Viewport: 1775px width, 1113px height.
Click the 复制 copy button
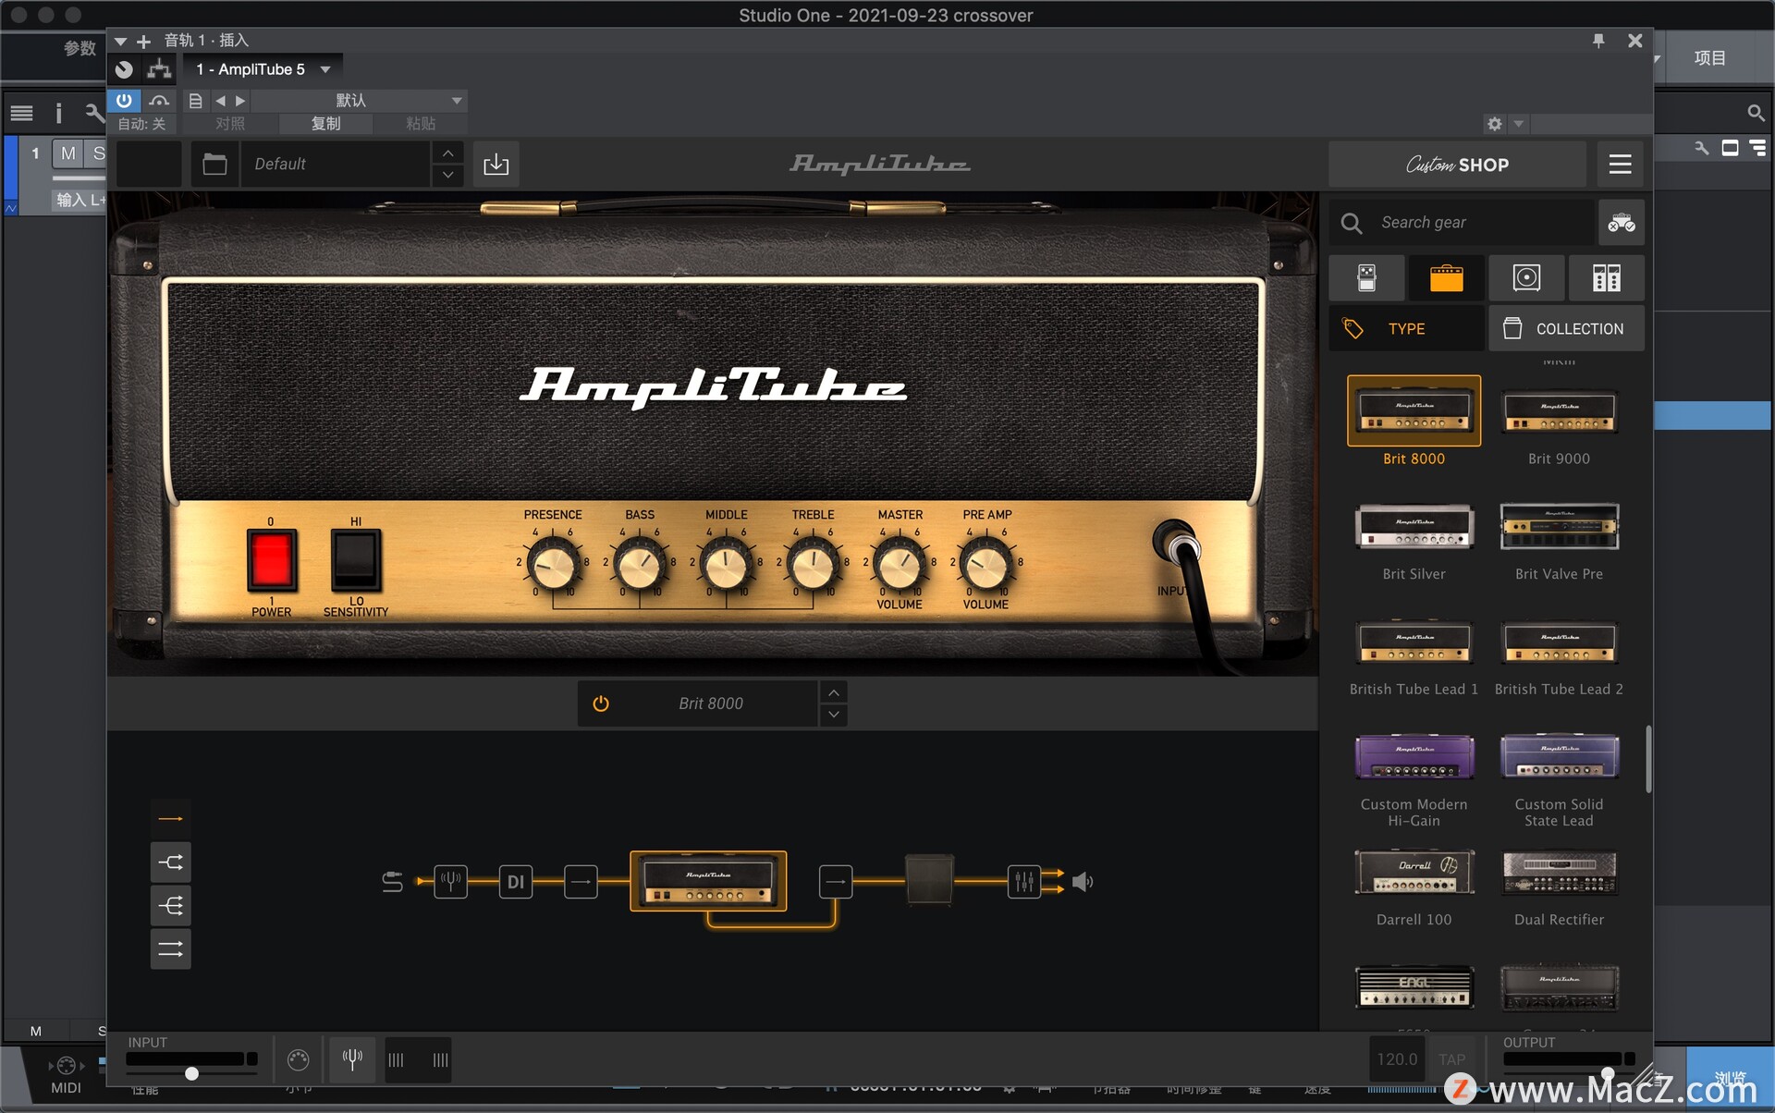coord(325,124)
